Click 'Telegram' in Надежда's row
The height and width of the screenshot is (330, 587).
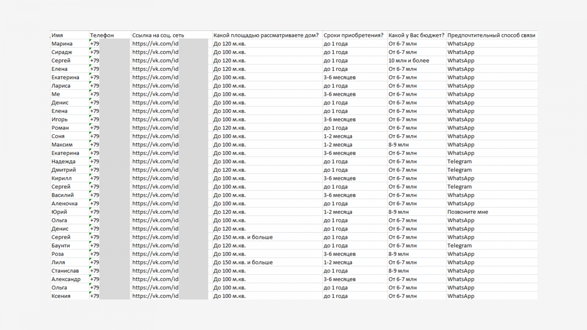460,162
